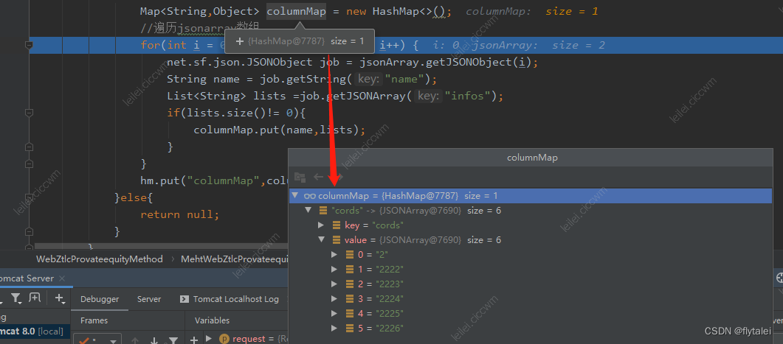Close the Tomcat Server tab
Image resolution: width=783 pixels, height=344 pixels.
[x=62, y=278]
